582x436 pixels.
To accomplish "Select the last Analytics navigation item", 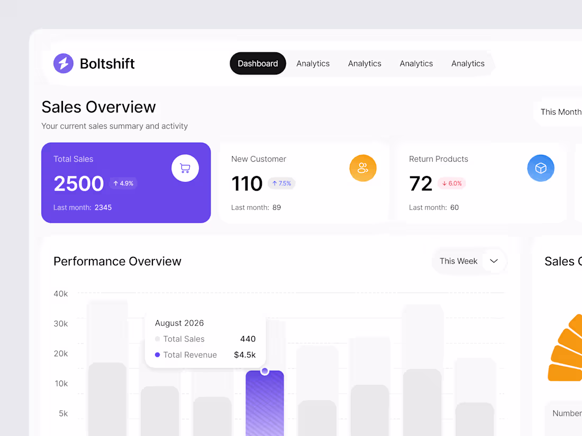I will click(468, 63).
